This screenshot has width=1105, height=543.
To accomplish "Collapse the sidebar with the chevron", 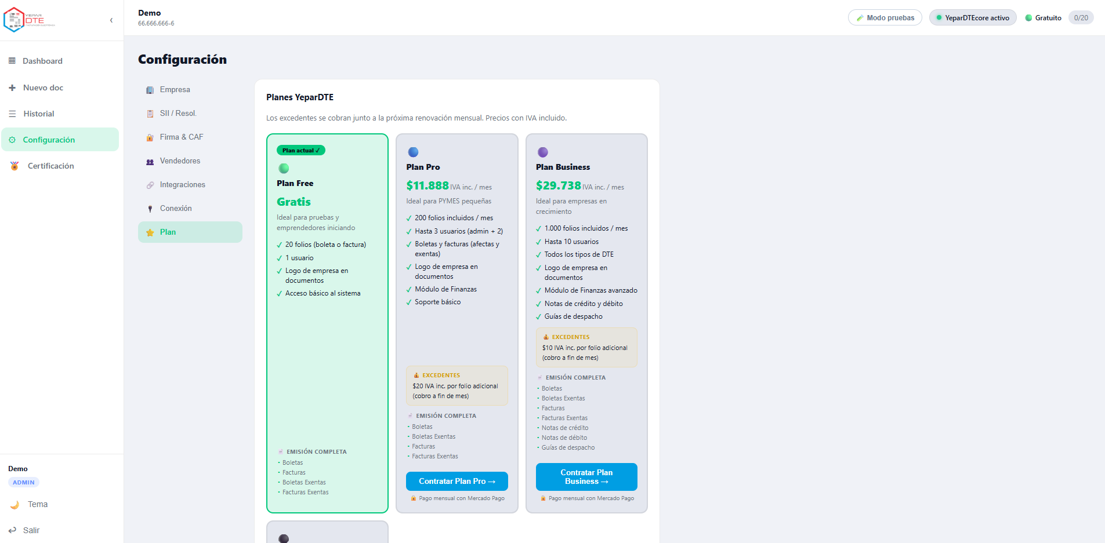I will pyautogui.click(x=111, y=20).
